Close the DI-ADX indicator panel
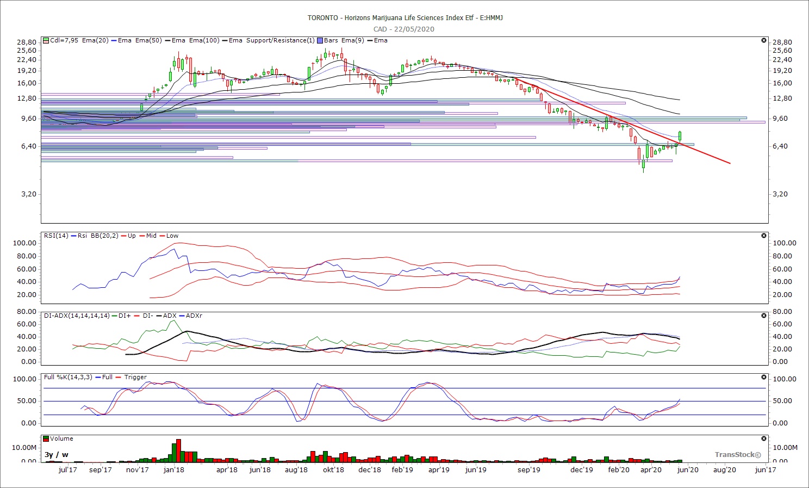Screen dimensions: 809x488 (763, 316)
